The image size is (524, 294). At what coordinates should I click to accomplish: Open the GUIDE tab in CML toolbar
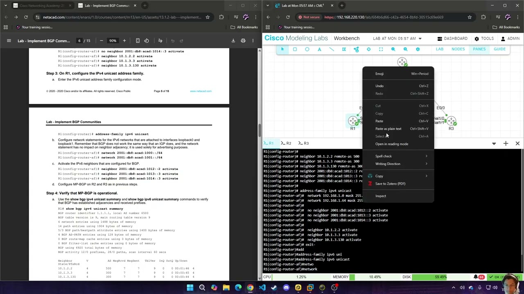(499, 49)
